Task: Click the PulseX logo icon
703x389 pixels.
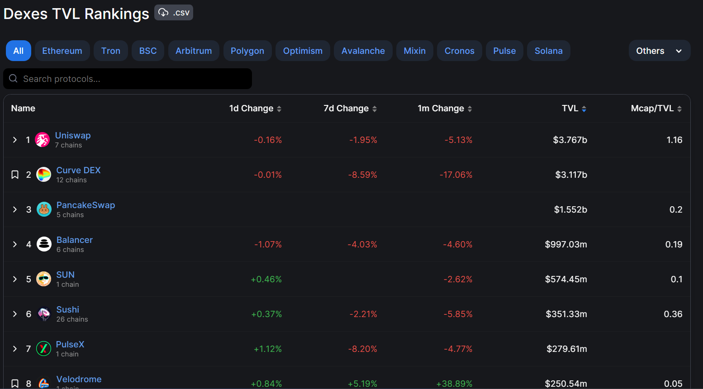Action: 43,348
